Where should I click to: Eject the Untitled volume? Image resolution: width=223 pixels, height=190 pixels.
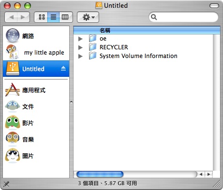coord(63,69)
